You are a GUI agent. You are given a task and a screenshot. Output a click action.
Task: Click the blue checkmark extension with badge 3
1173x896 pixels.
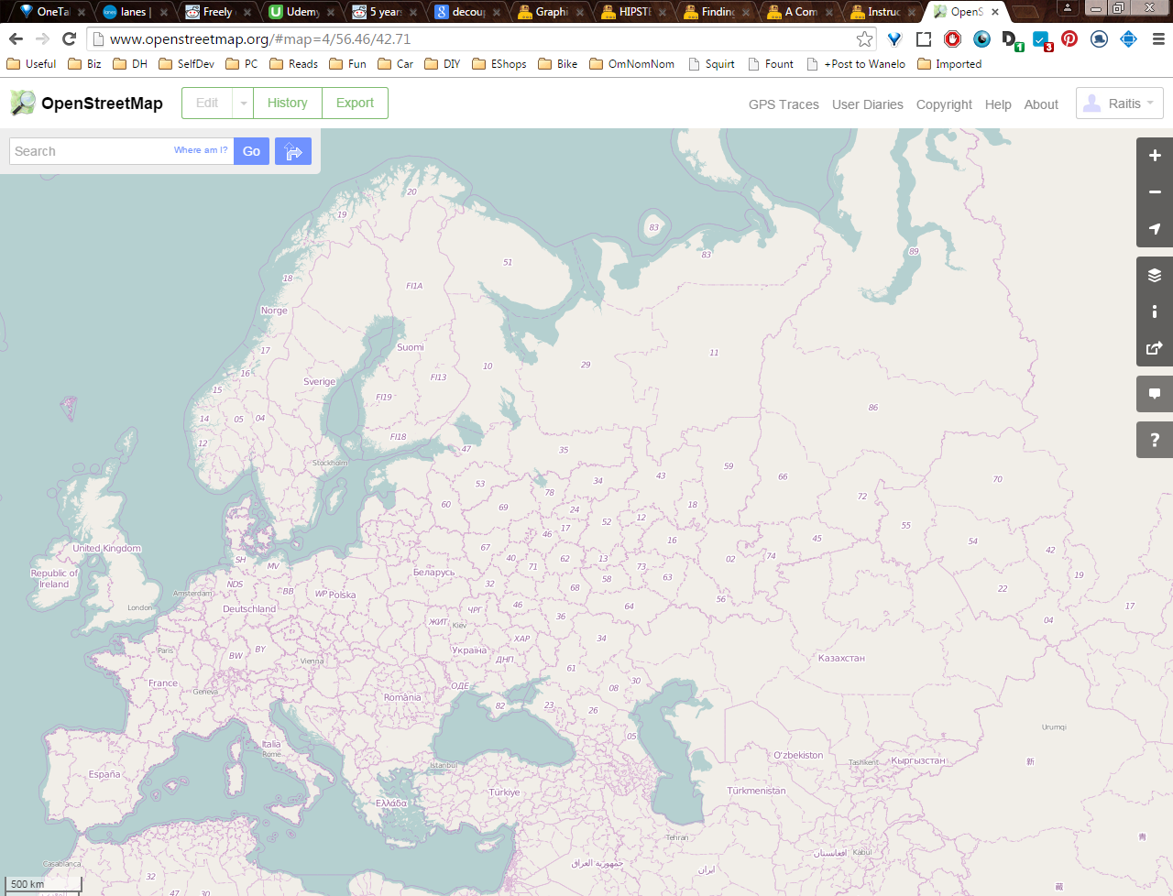(1042, 40)
